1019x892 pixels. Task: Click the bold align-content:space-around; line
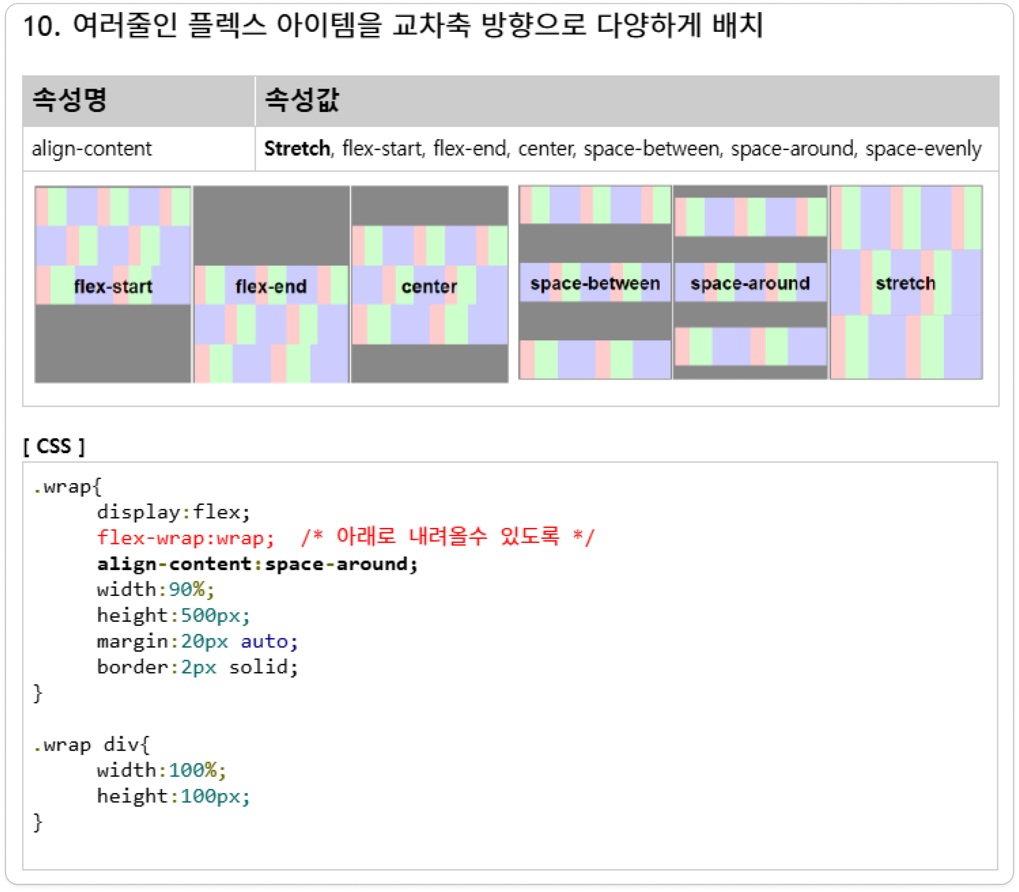257,564
